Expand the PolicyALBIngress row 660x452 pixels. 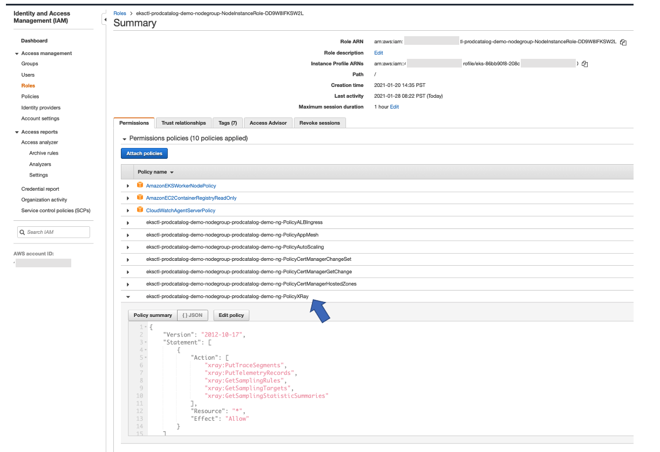pos(128,222)
